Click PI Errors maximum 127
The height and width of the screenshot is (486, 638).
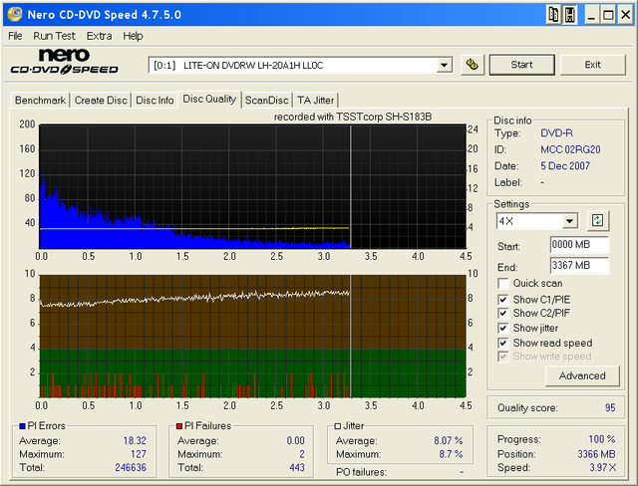coord(139,454)
